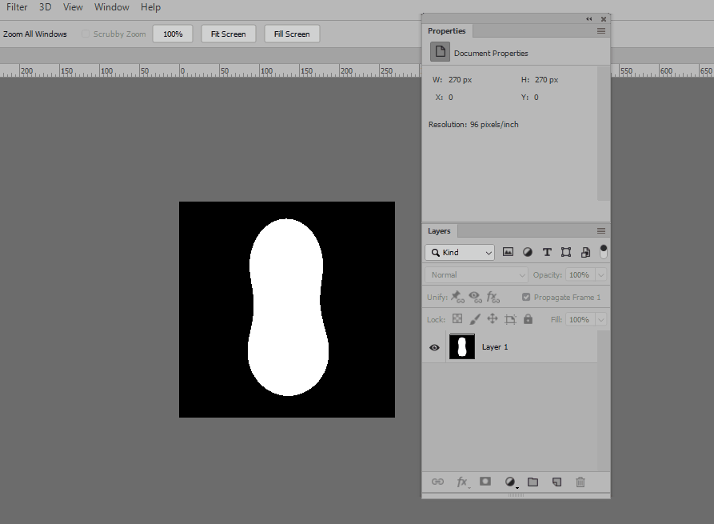Screen dimensions: 714x524
Task: Create a new group folder
Action: [533, 482]
